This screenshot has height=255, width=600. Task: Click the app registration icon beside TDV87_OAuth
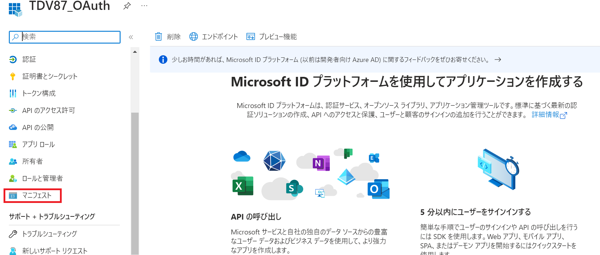pos(15,9)
